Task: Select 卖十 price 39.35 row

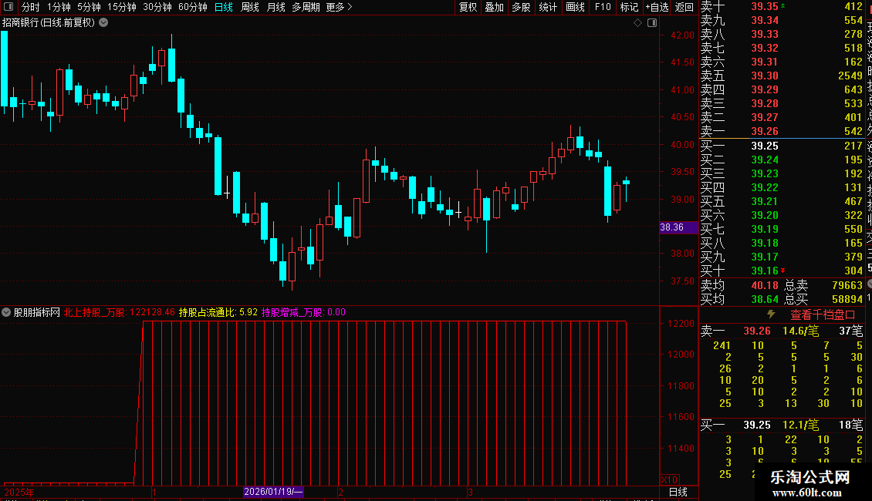Action: tap(782, 7)
